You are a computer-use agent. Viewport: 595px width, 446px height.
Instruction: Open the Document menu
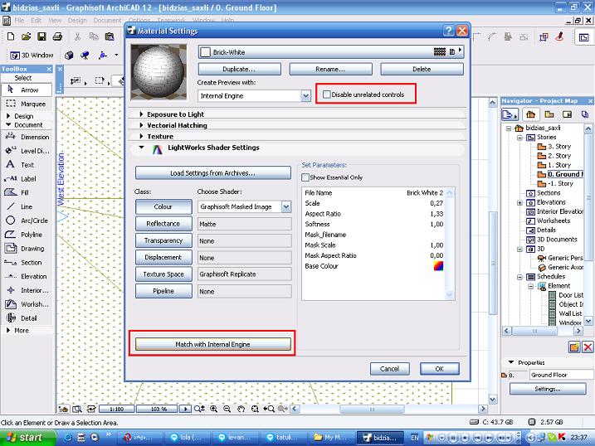click(x=107, y=21)
